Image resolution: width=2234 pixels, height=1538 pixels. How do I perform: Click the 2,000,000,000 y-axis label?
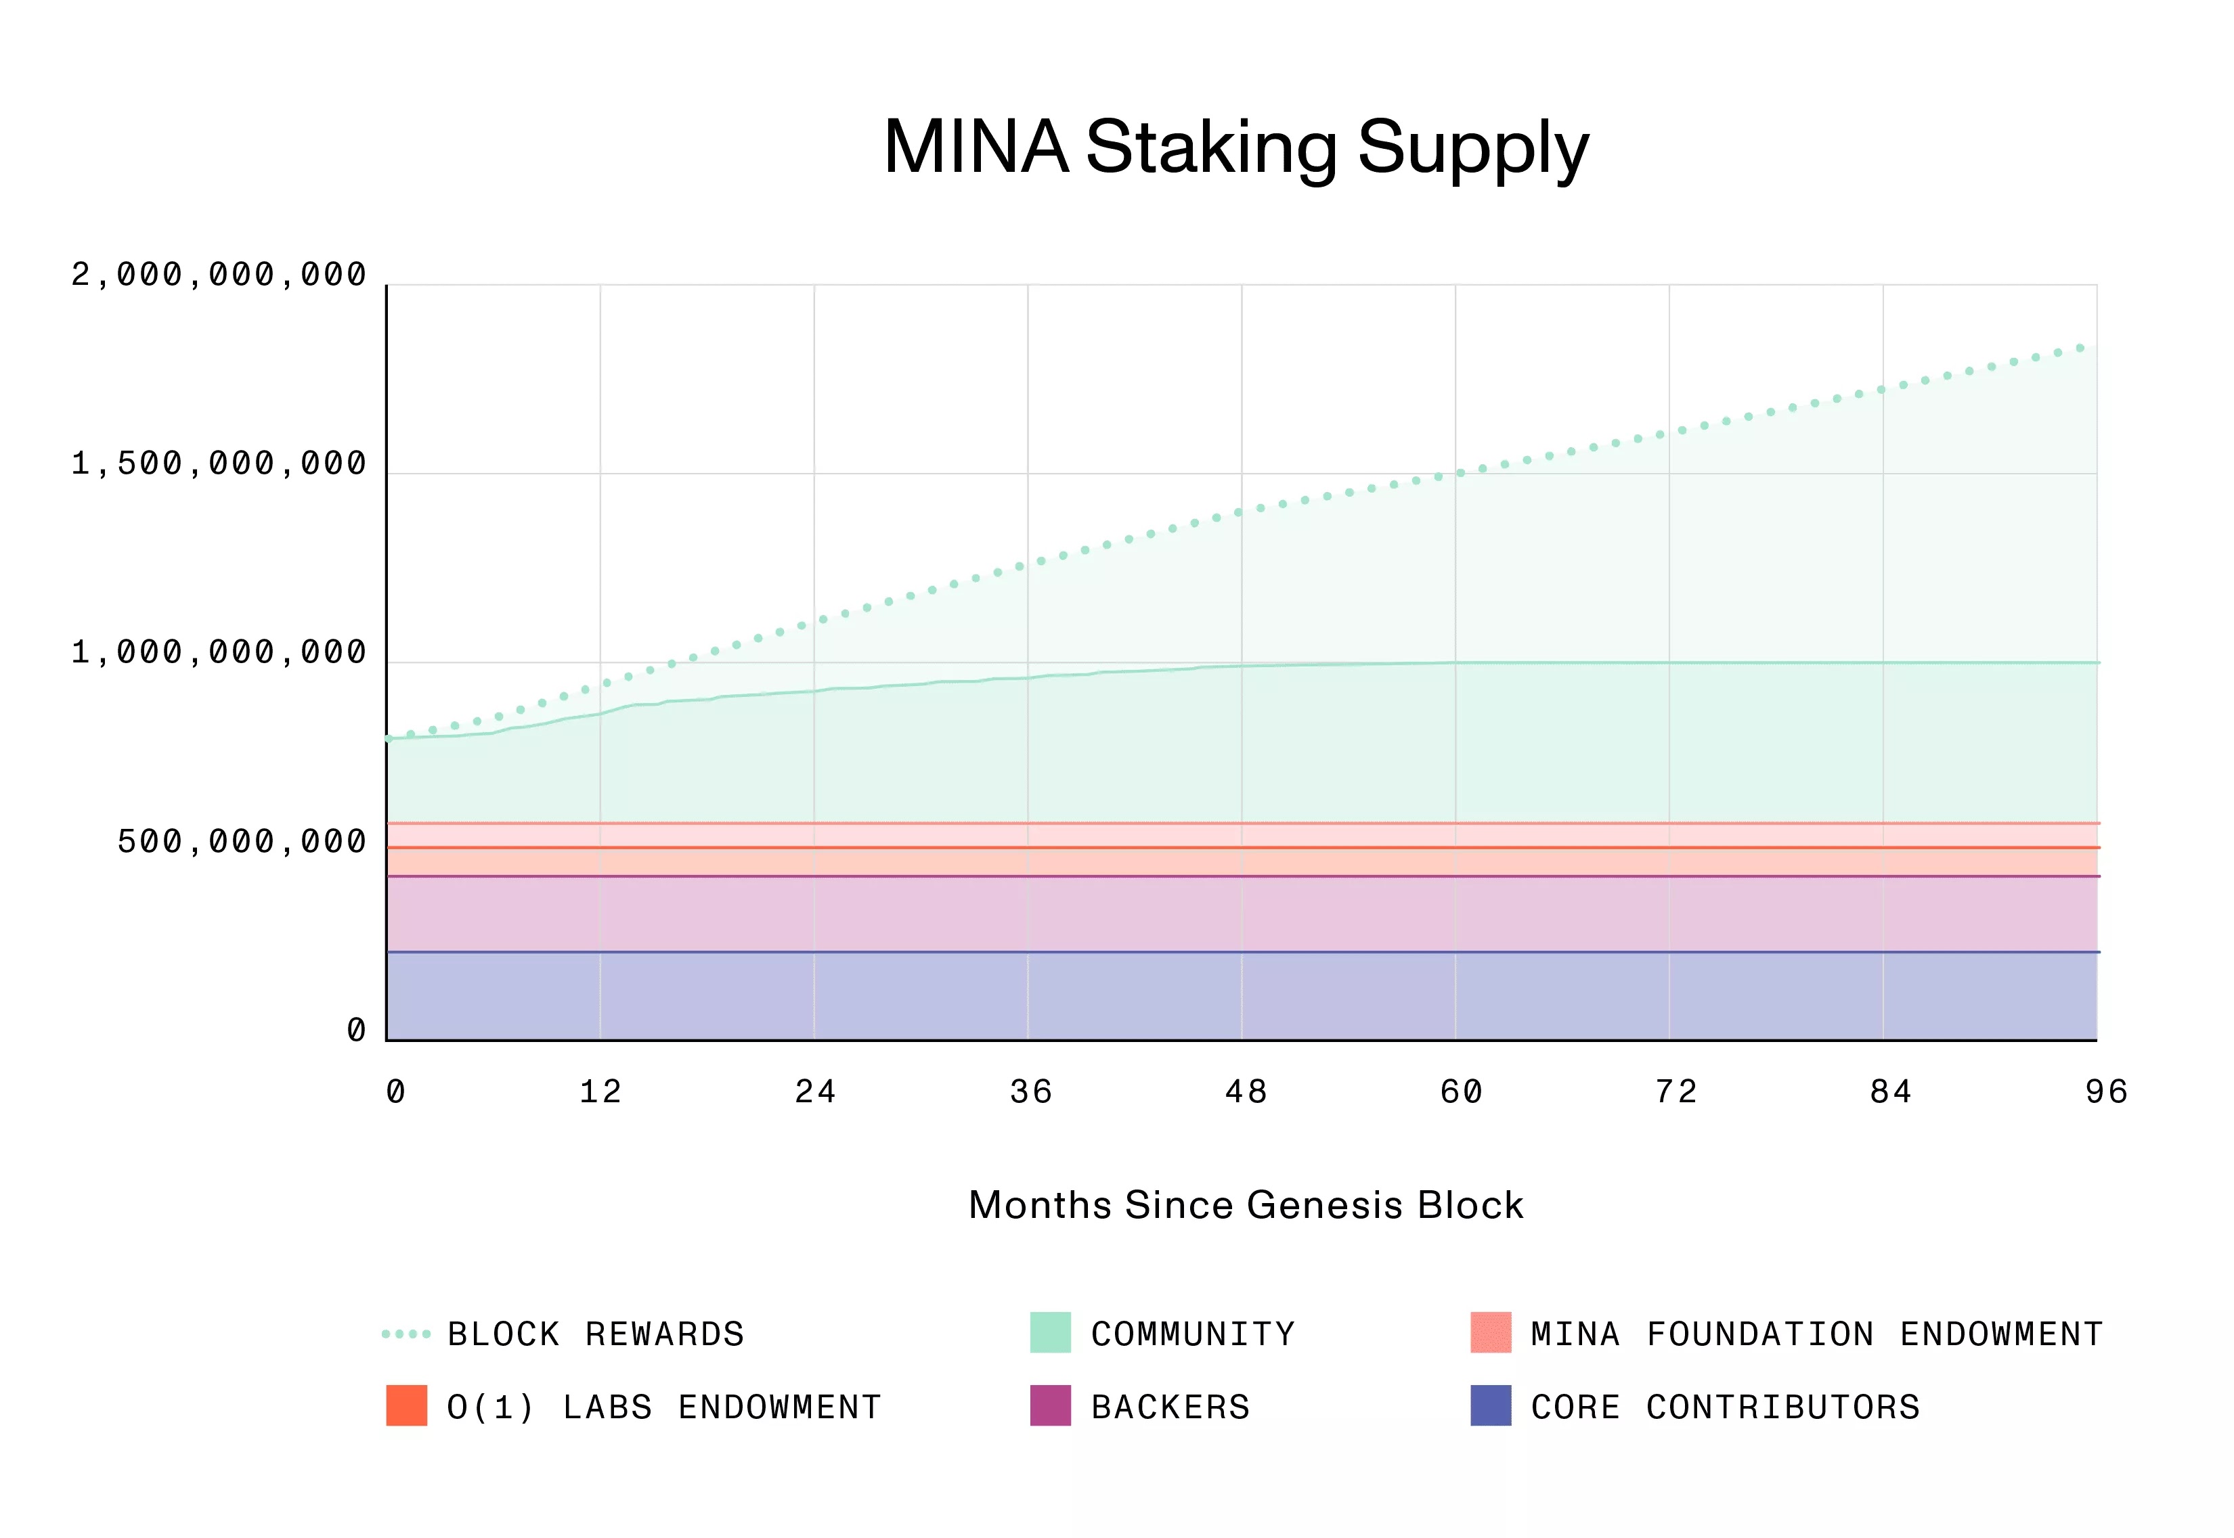[219, 275]
